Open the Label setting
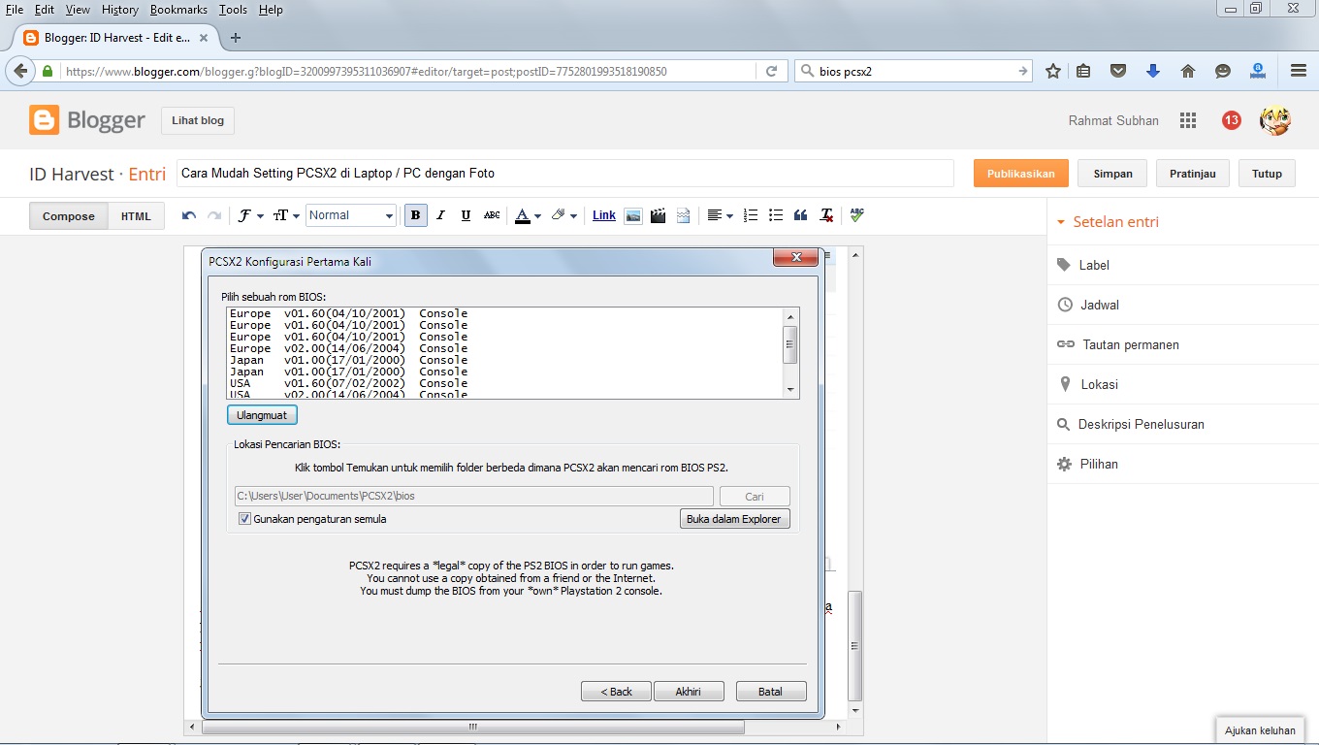Screen dimensions: 1319x745 point(1094,265)
